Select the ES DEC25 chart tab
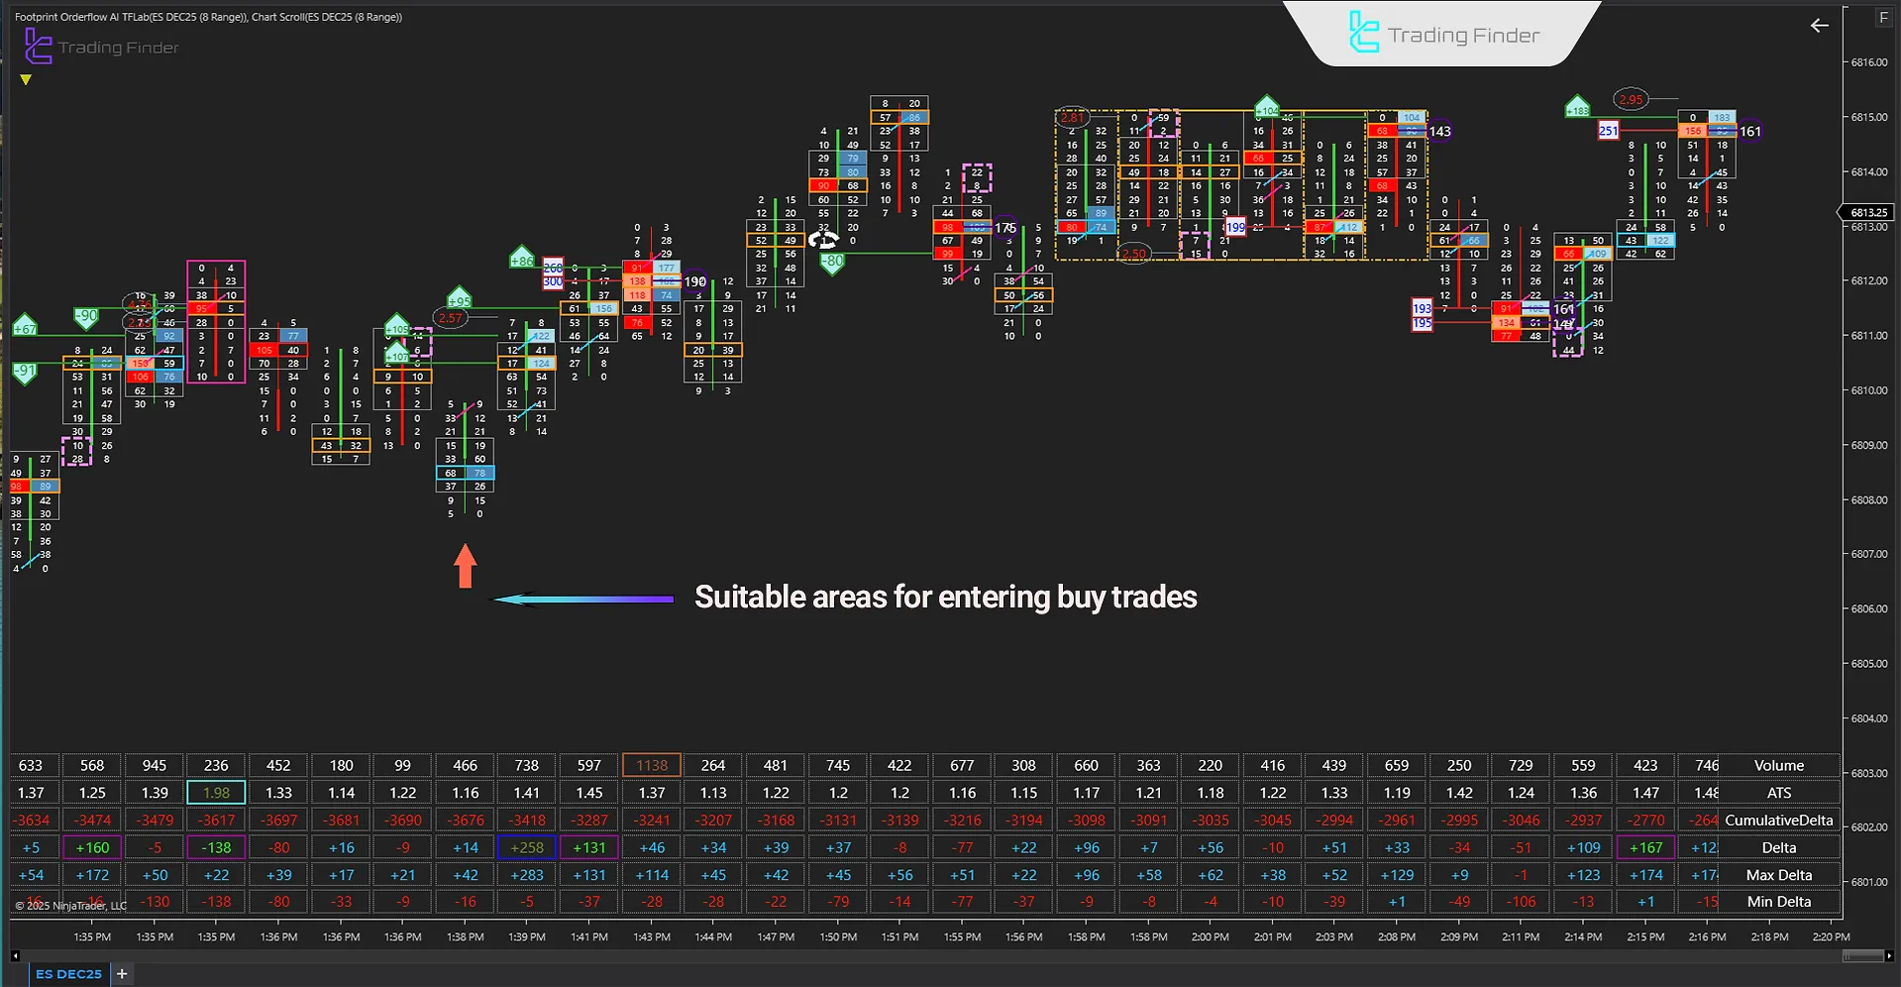Screen dimensions: 1901x987 pyautogui.click(x=67, y=974)
